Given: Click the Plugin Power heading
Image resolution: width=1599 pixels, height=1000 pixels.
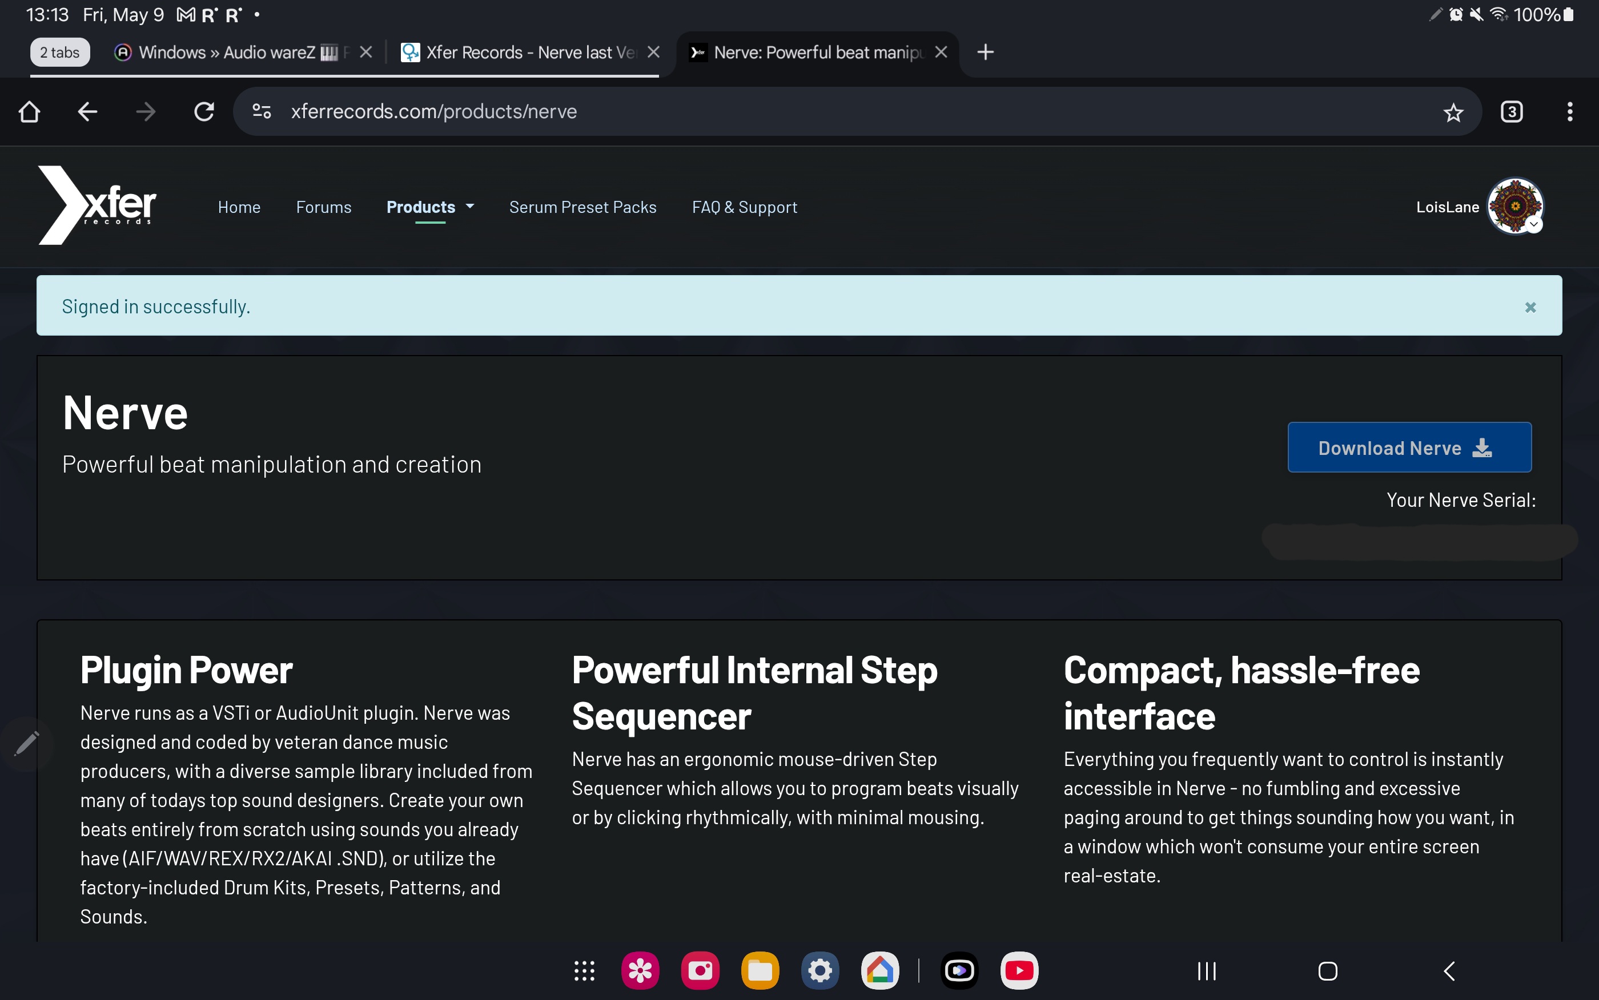Looking at the screenshot, I should 186,670.
